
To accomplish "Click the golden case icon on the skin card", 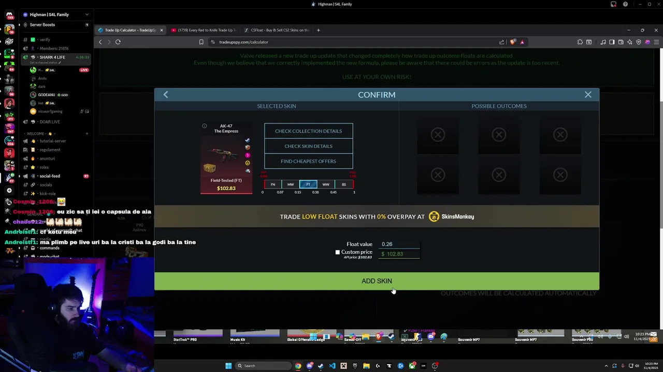I will pos(209,168).
